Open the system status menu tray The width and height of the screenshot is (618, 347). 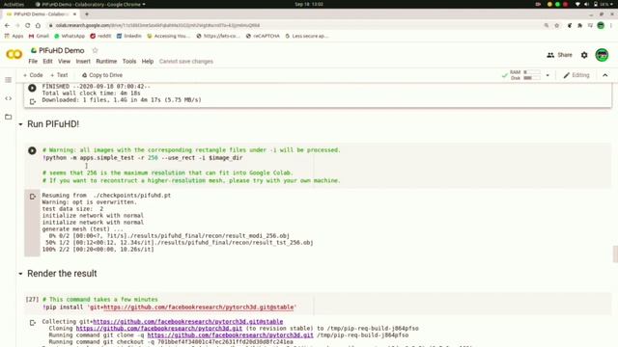[x=594, y=4]
